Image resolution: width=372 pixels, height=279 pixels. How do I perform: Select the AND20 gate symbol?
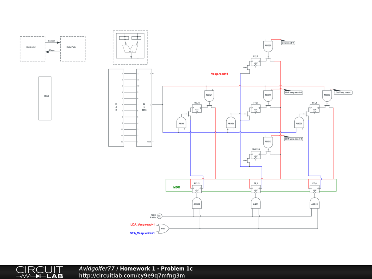(x=268, y=46)
